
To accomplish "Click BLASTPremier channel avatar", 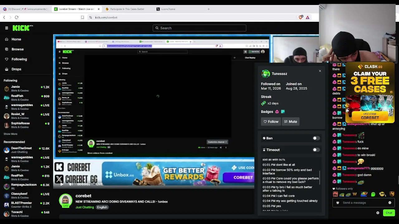I will [x=7, y=205].
